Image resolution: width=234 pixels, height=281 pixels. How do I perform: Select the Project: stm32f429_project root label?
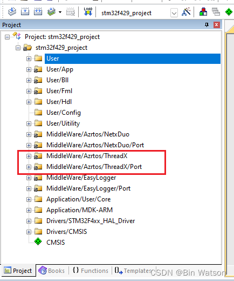click(x=62, y=37)
